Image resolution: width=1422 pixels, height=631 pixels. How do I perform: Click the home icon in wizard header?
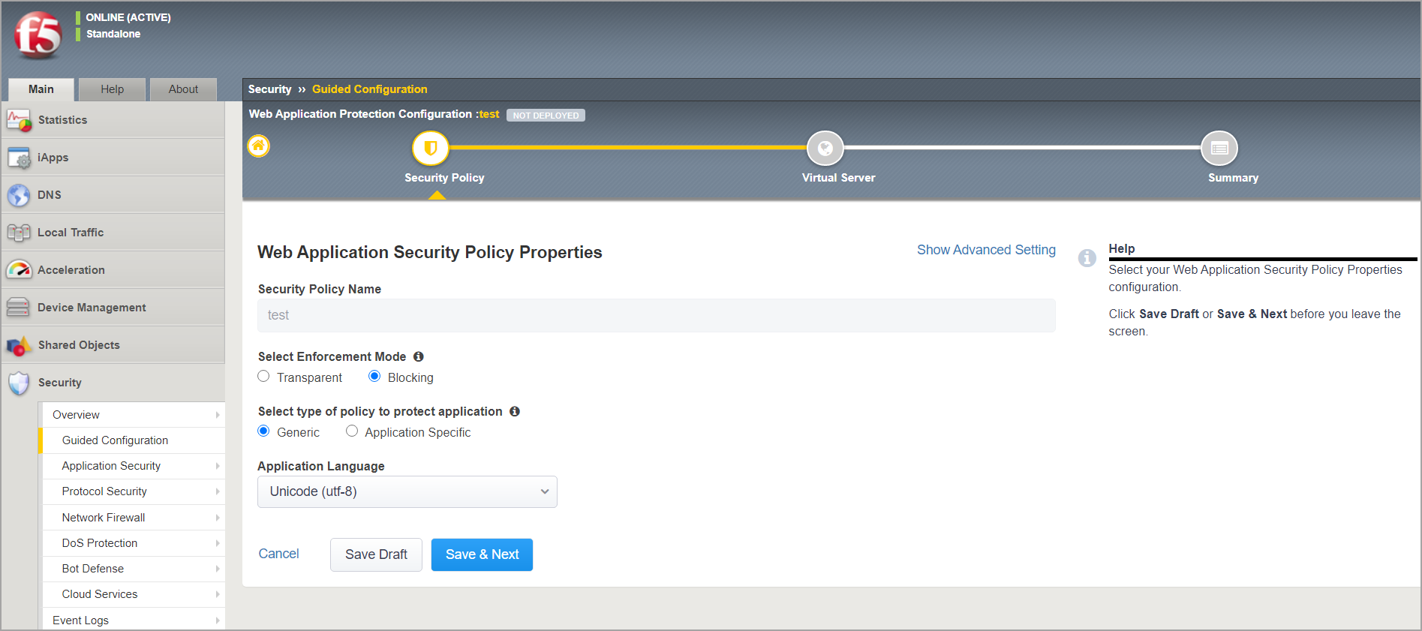coord(258,146)
